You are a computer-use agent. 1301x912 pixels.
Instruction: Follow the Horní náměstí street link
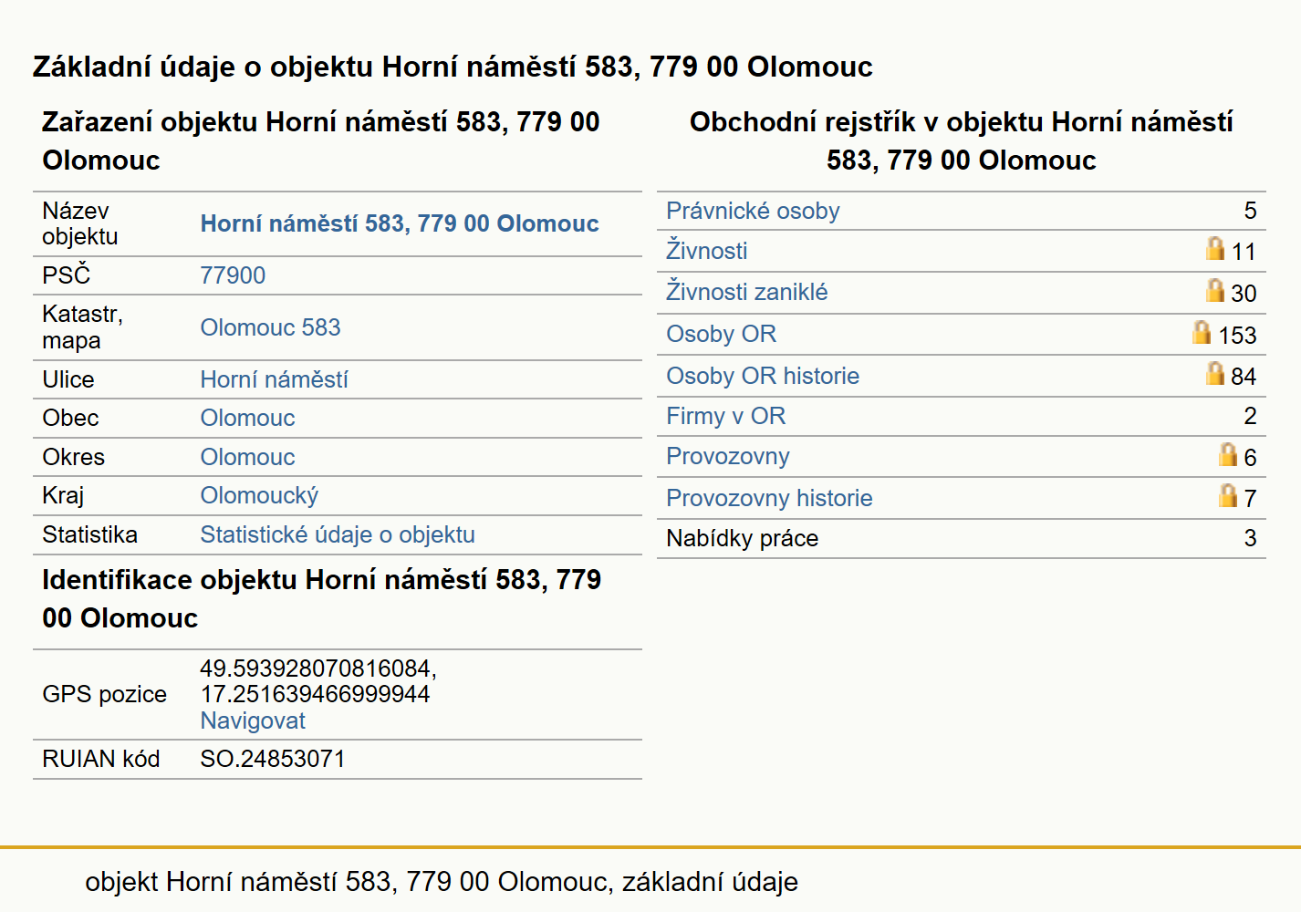pyautogui.click(x=274, y=379)
